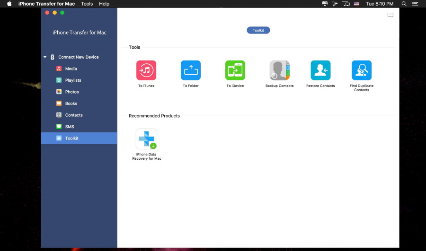Screen dimensions: 426x251
Task: Open iPhone Transfer for Mac app menu
Action: pyautogui.click(x=46, y=4)
